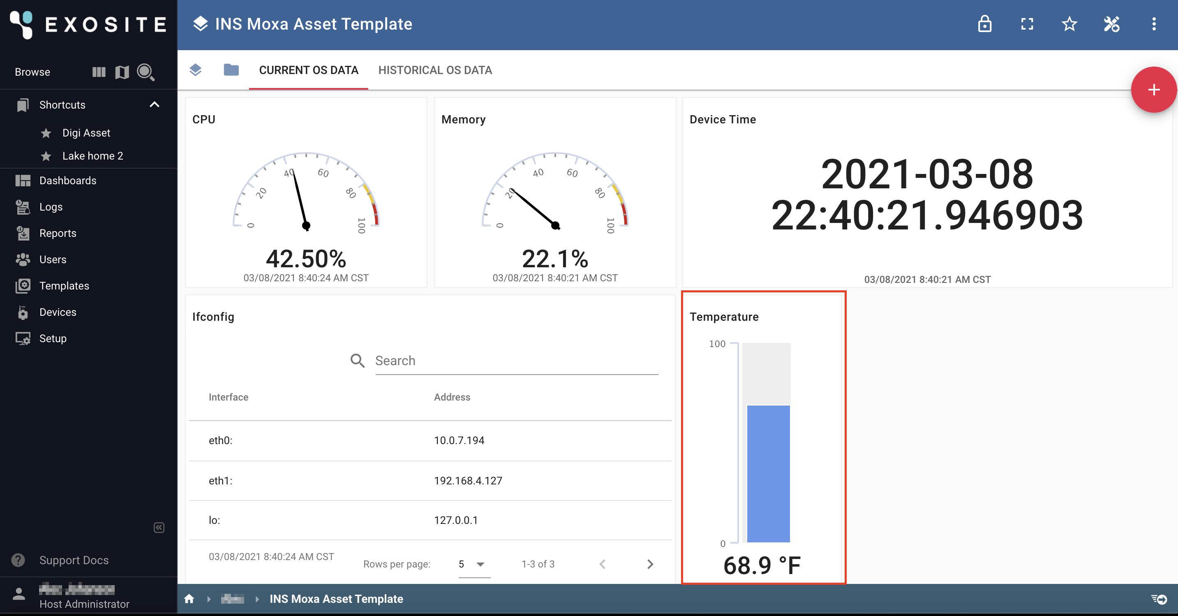This screenshot has height=616, width=1178.
Task: Click the 10.0.7.194 address cell
Action: 459,441
